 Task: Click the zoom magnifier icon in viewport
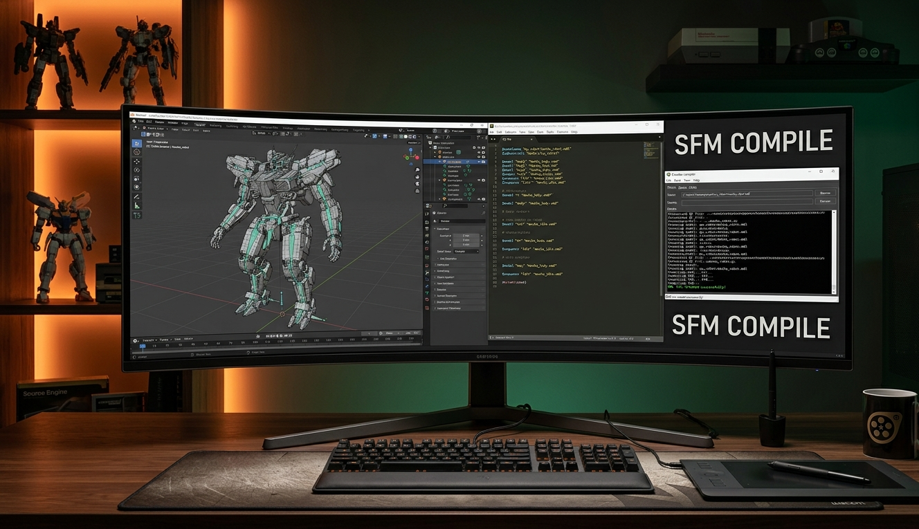pos(417,169)
